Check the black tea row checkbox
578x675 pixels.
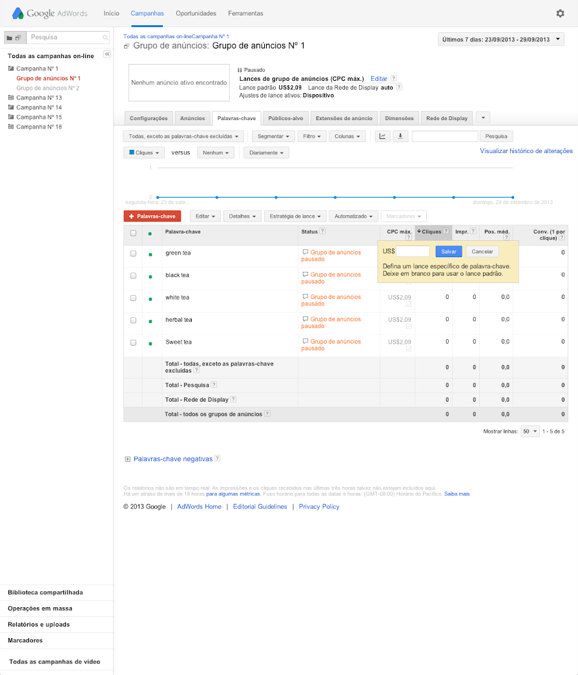[134, 276]
